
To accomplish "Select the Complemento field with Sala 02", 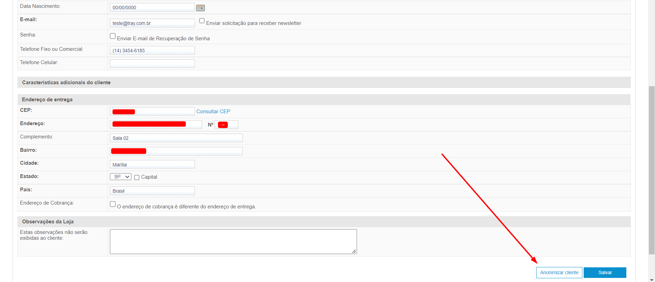I will coord(176,138).
